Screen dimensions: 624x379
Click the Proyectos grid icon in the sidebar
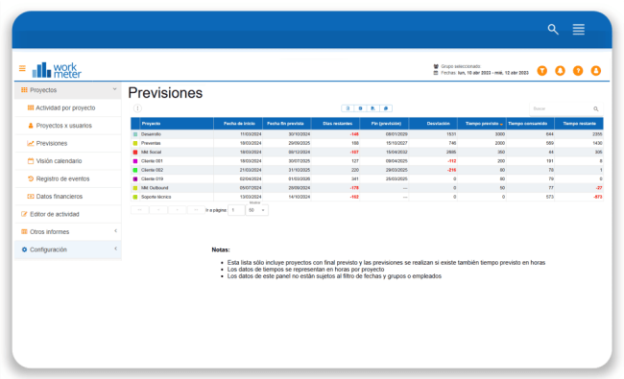tap(24, 90)
